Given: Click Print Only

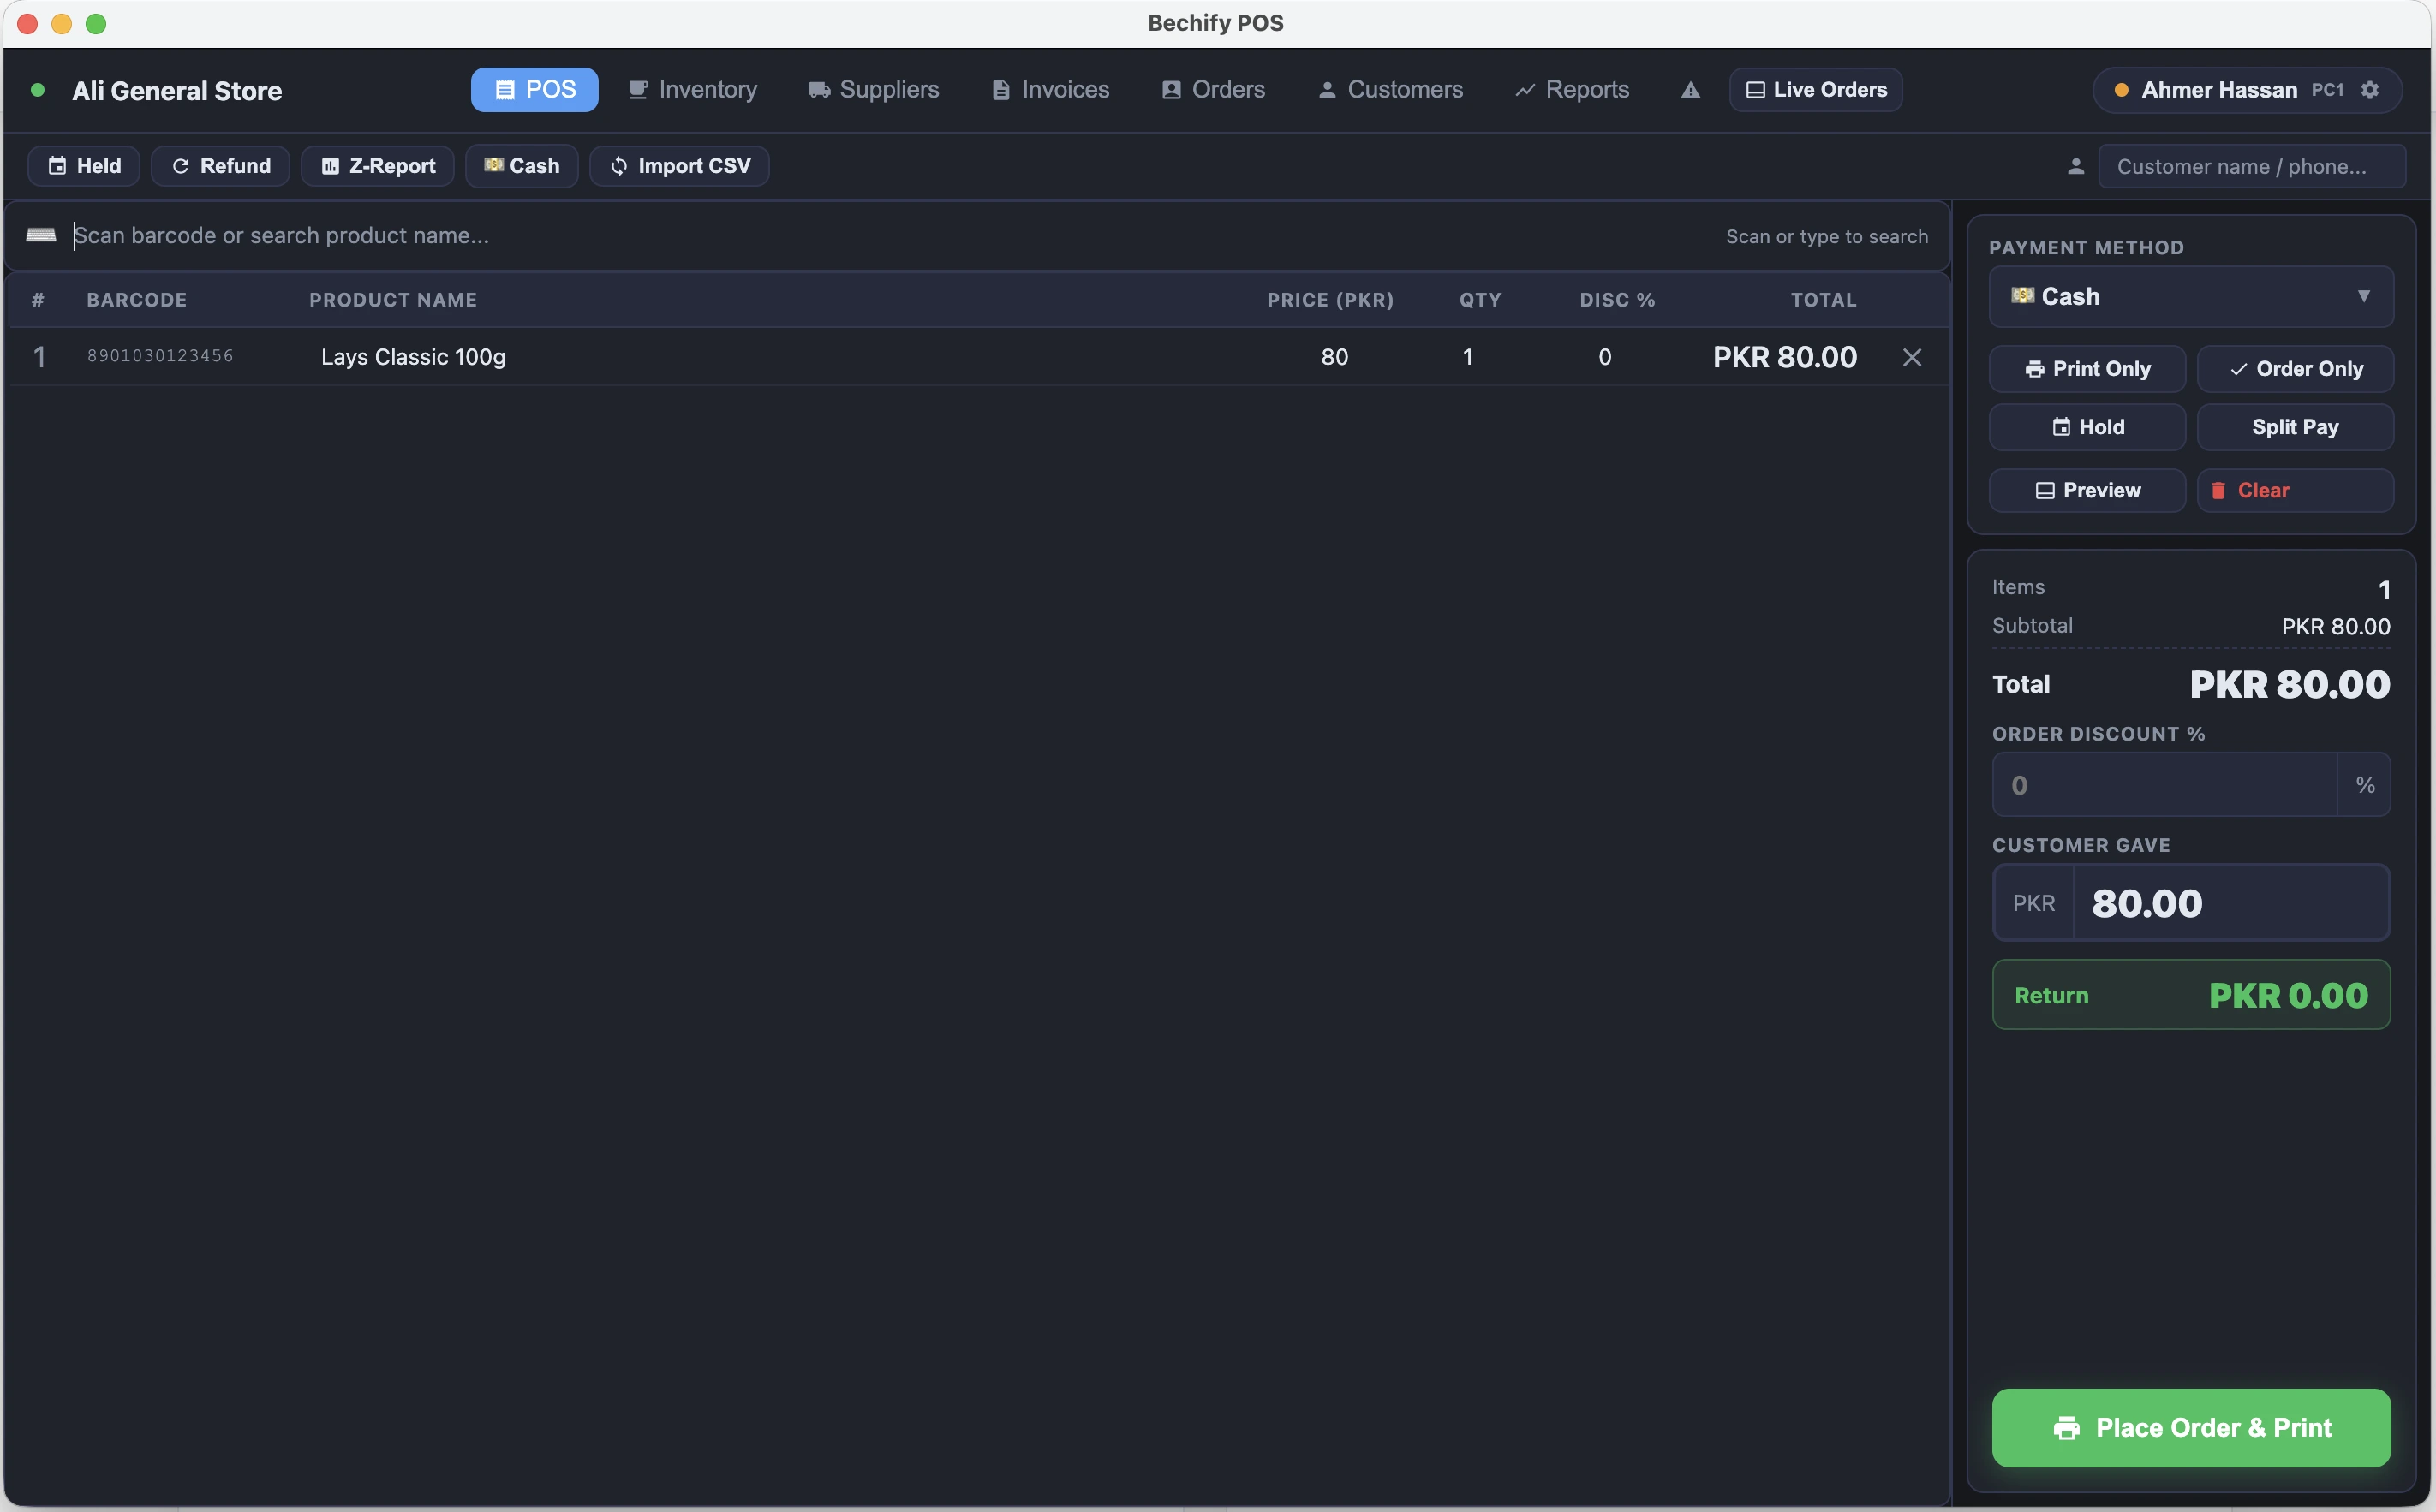Looking at the screenshot, I should (2087, 369).
